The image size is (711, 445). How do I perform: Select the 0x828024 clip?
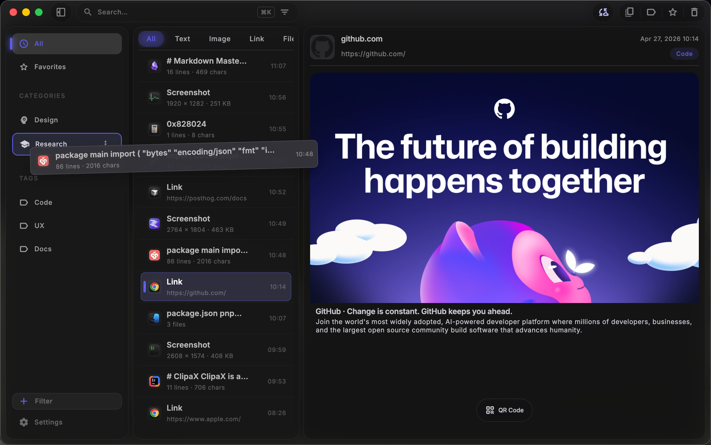216,129
